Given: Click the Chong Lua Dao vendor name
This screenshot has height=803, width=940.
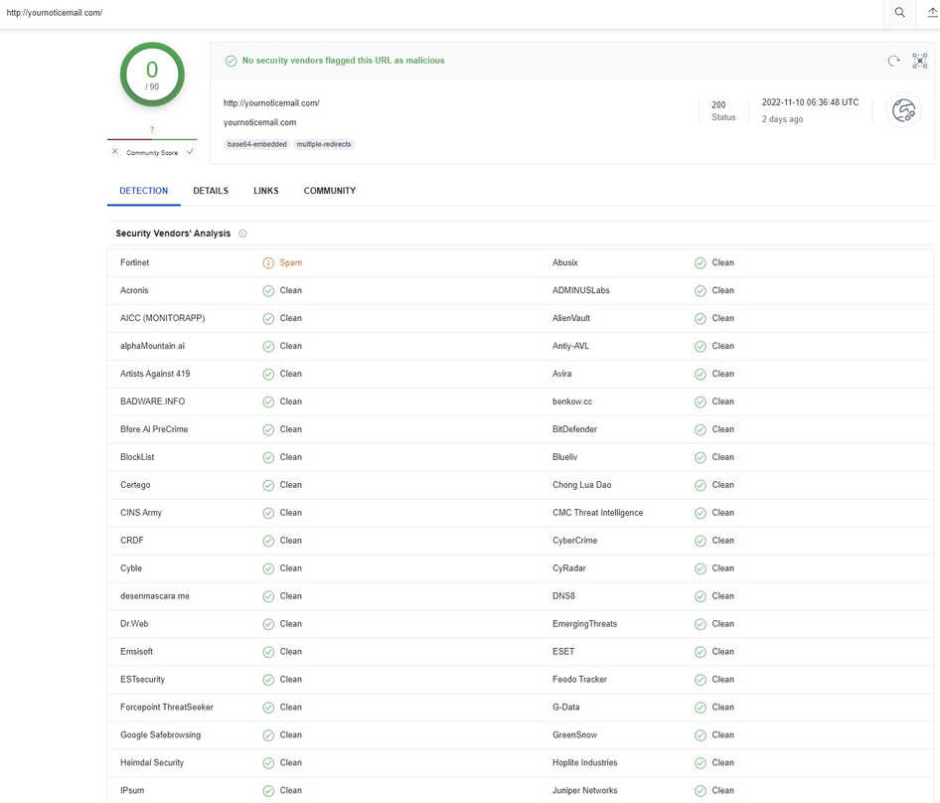Looking at the screenshot, I should click(x=582, y=485).
